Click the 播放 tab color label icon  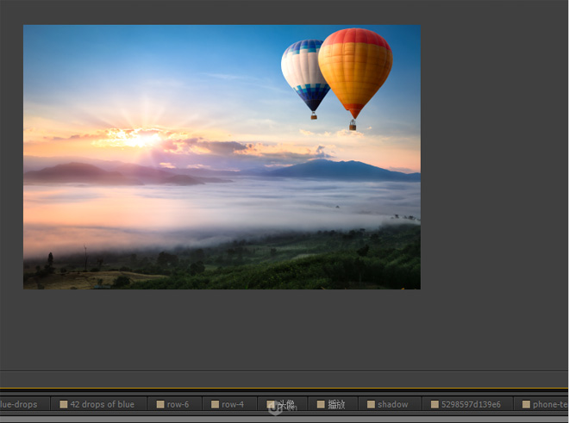point(321,404)
